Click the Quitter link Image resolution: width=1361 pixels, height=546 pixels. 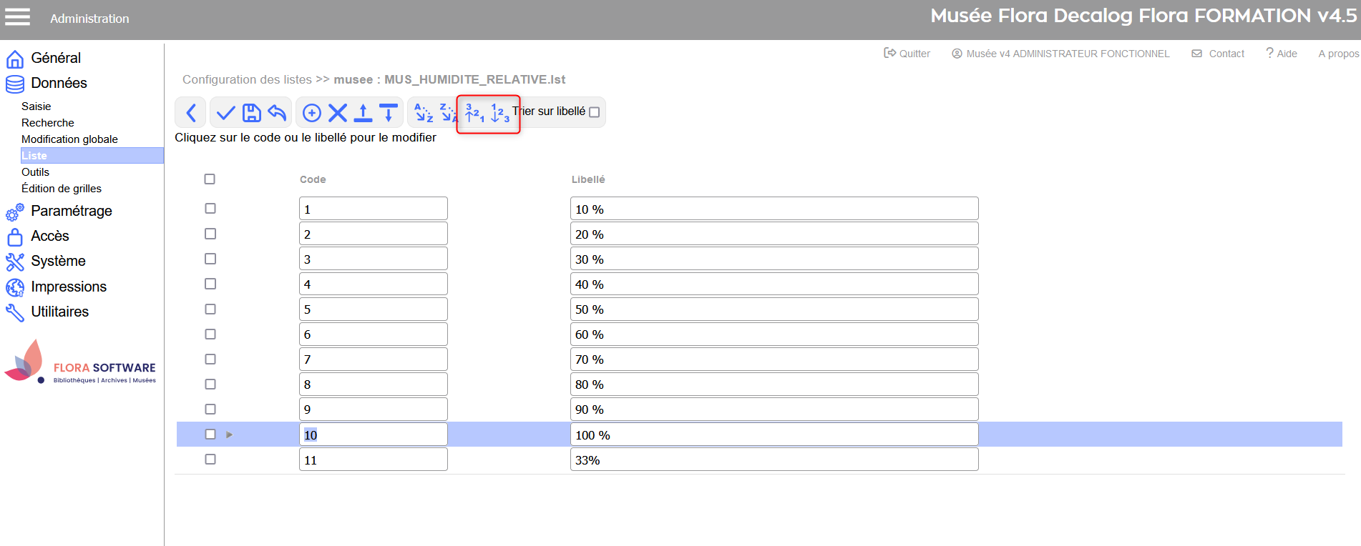[x=907, y=54]
